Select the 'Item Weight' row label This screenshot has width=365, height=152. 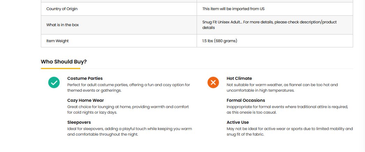(58, 41)
